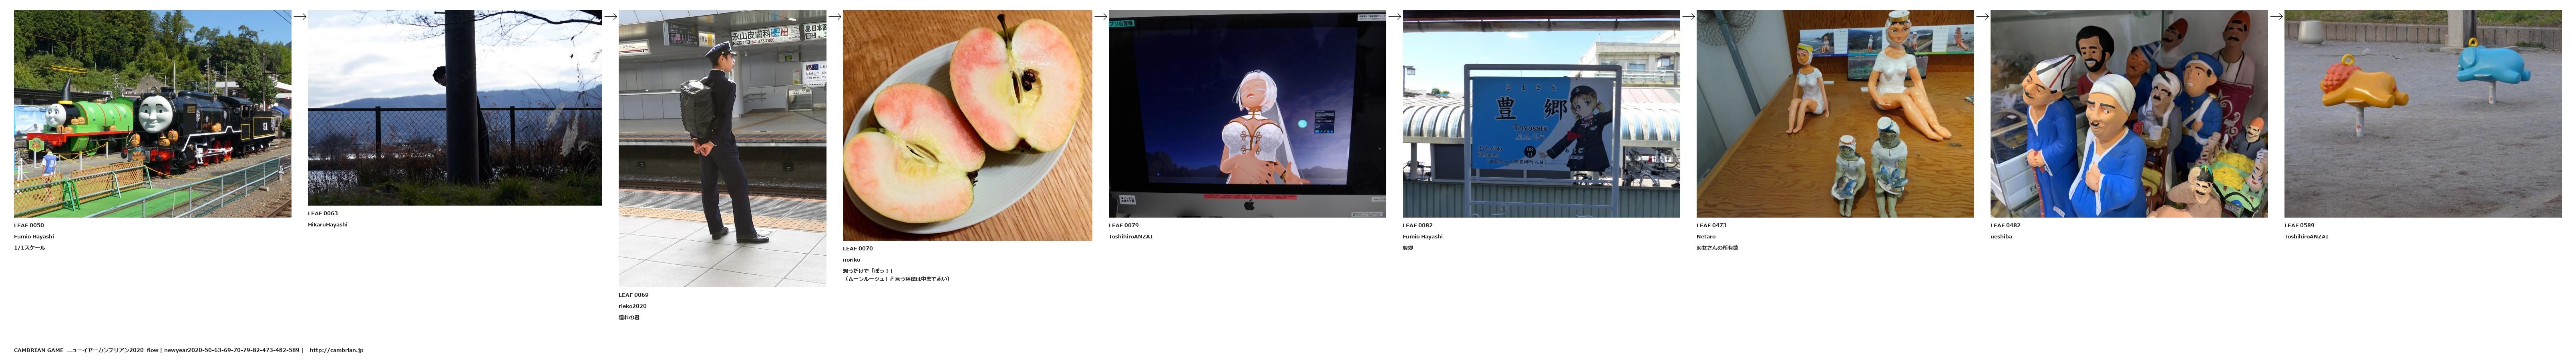Viewport: 2576px width, 360px height.
Task: Open the train conductor on platform photo
Action: (722, 148)
